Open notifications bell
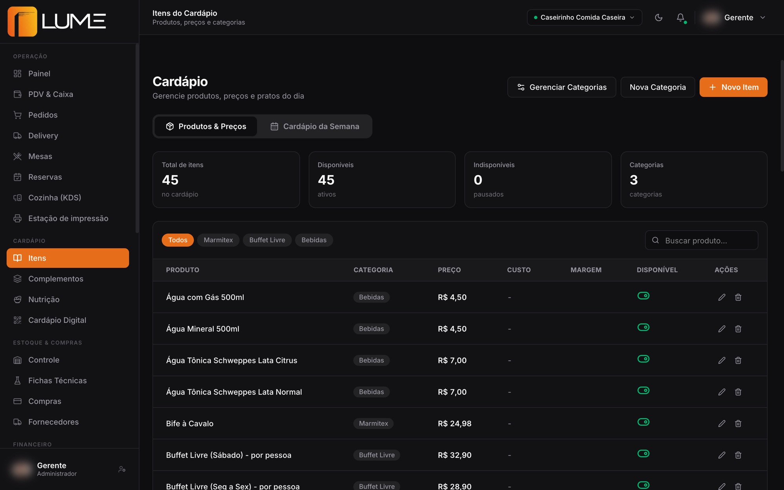The height and width of the screenshot is (490, 784). 681,17
